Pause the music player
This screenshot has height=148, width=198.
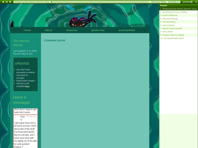(x=7, y=2)
